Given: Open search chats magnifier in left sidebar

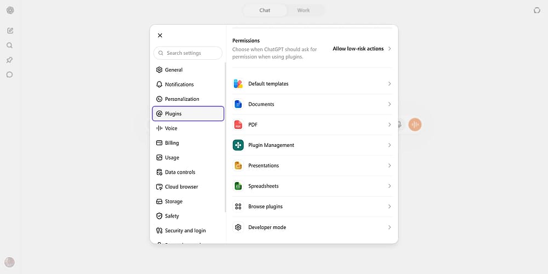Looking at the screenshot, I should click(x=10, y=45).
